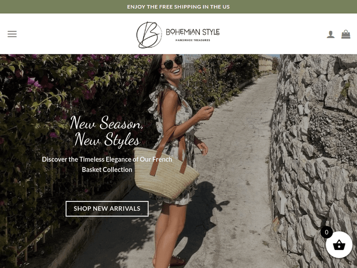357x268 pixels.
Task: Click the circular B logo emblem
Action: click(149, 35)
